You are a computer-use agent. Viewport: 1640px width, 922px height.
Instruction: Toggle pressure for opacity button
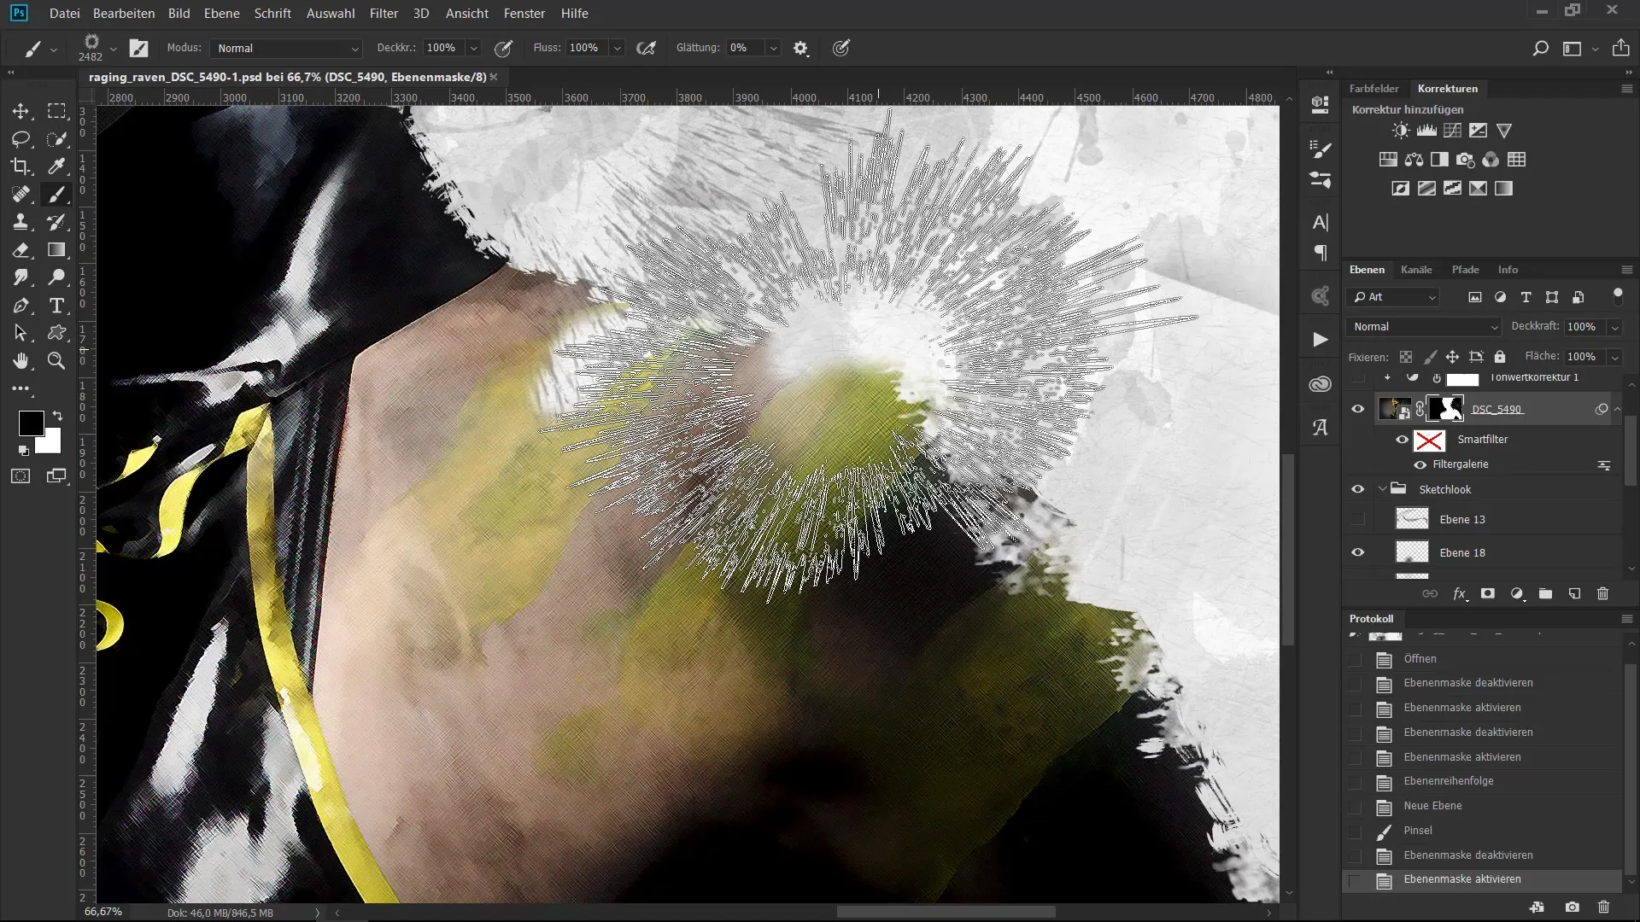click(504, 49)
